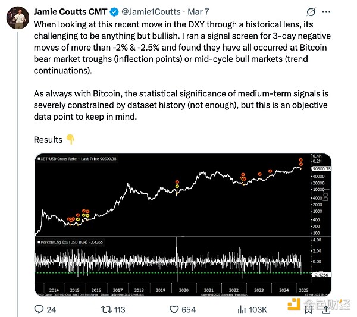Click the reply icon with 24 replies

pos(39,309)
